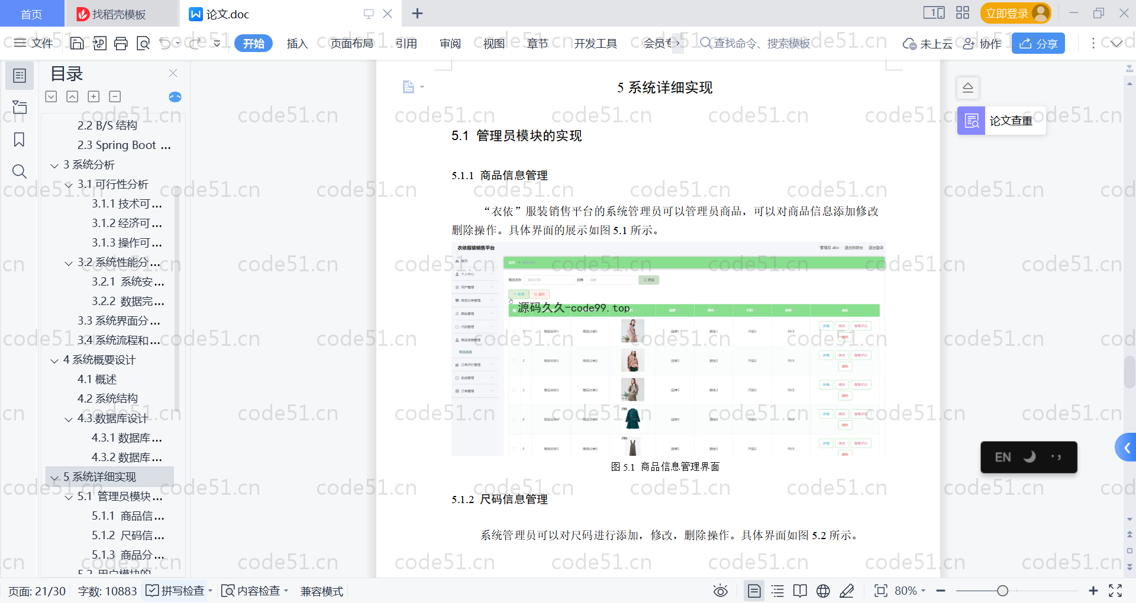
Task: Switch to web layout globe icon
Action: click(x=823, y=591)
